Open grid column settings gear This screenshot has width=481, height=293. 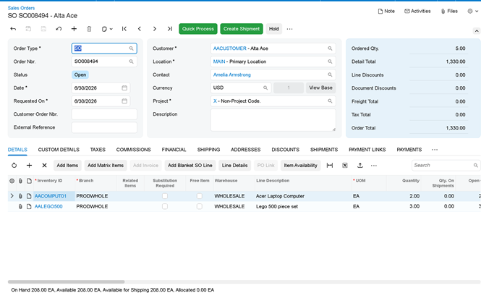pyautogui.click(x=12, y=181)
